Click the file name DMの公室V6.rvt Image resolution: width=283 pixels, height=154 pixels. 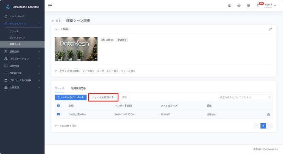click(77, 114)
